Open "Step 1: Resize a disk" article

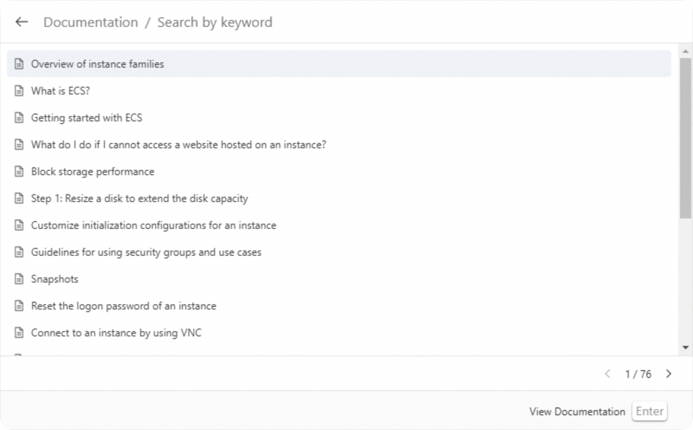click(139, 199)
